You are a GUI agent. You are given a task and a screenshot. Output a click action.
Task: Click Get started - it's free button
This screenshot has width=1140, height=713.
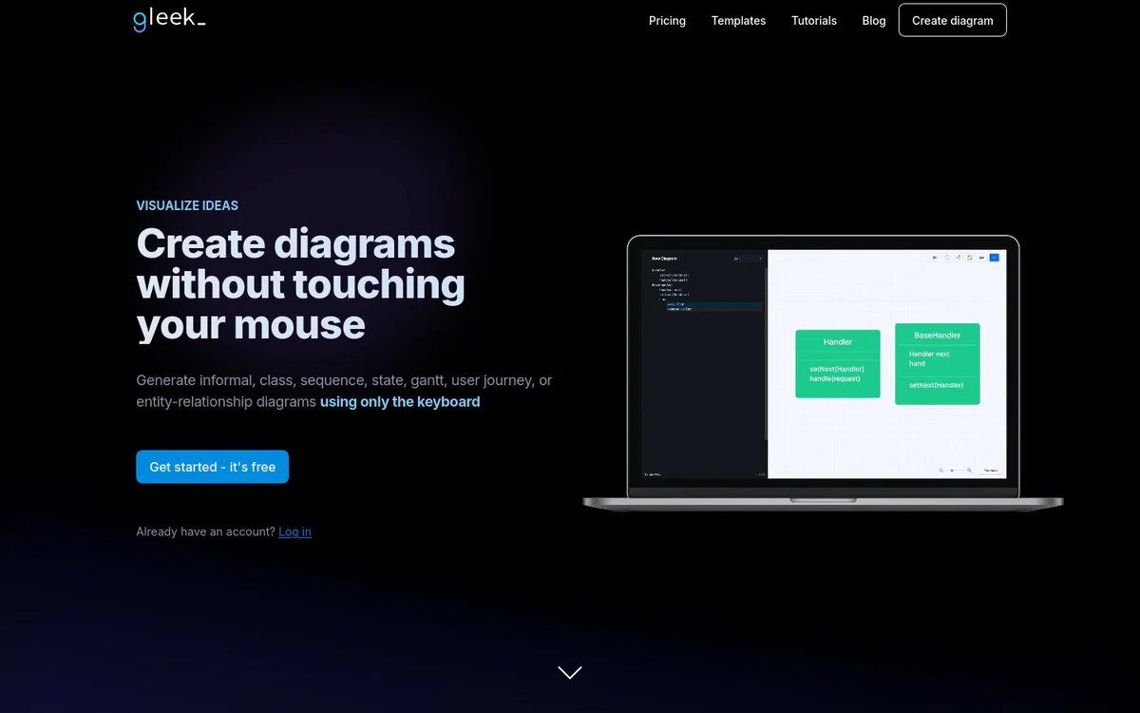(x=212, y=467)
